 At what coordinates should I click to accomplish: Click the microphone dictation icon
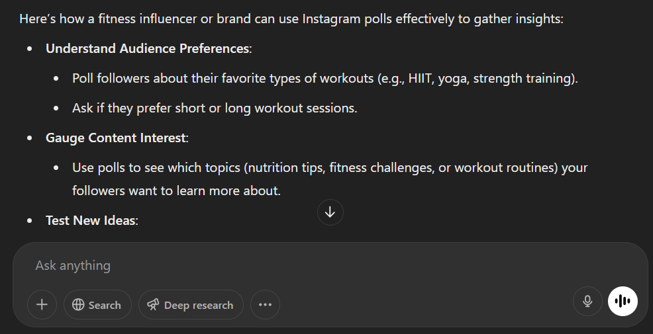pos(587,301)
